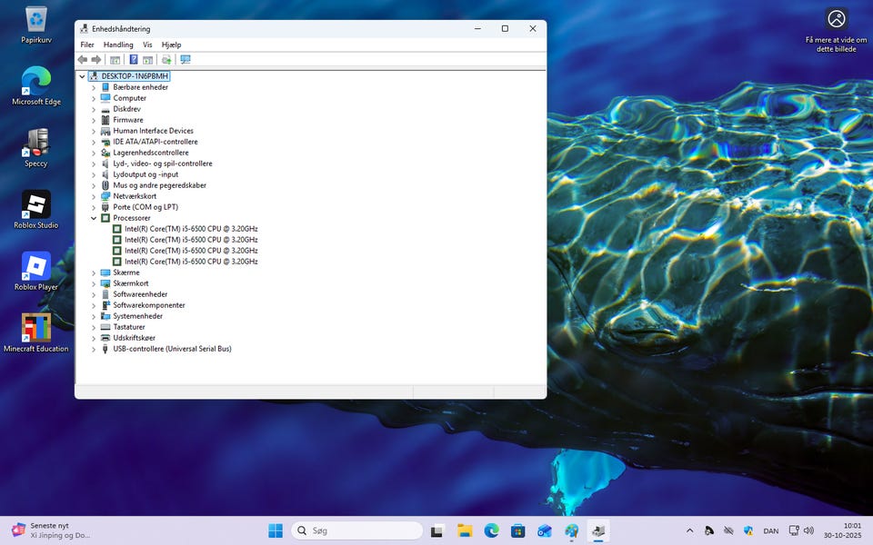Screen dimensions: 873x545
Task: Select the first Intel Core i5-6500 entry
Action: pos(191,229)
